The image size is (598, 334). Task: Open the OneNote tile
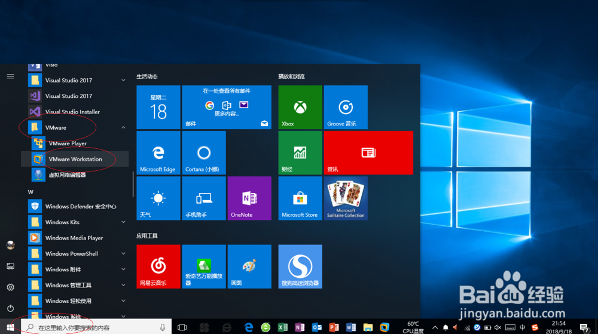click(x=249, y=198)
